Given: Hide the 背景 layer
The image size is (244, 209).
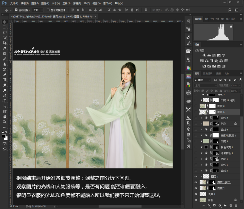Looking at the screenshot, I should (196, 200).
